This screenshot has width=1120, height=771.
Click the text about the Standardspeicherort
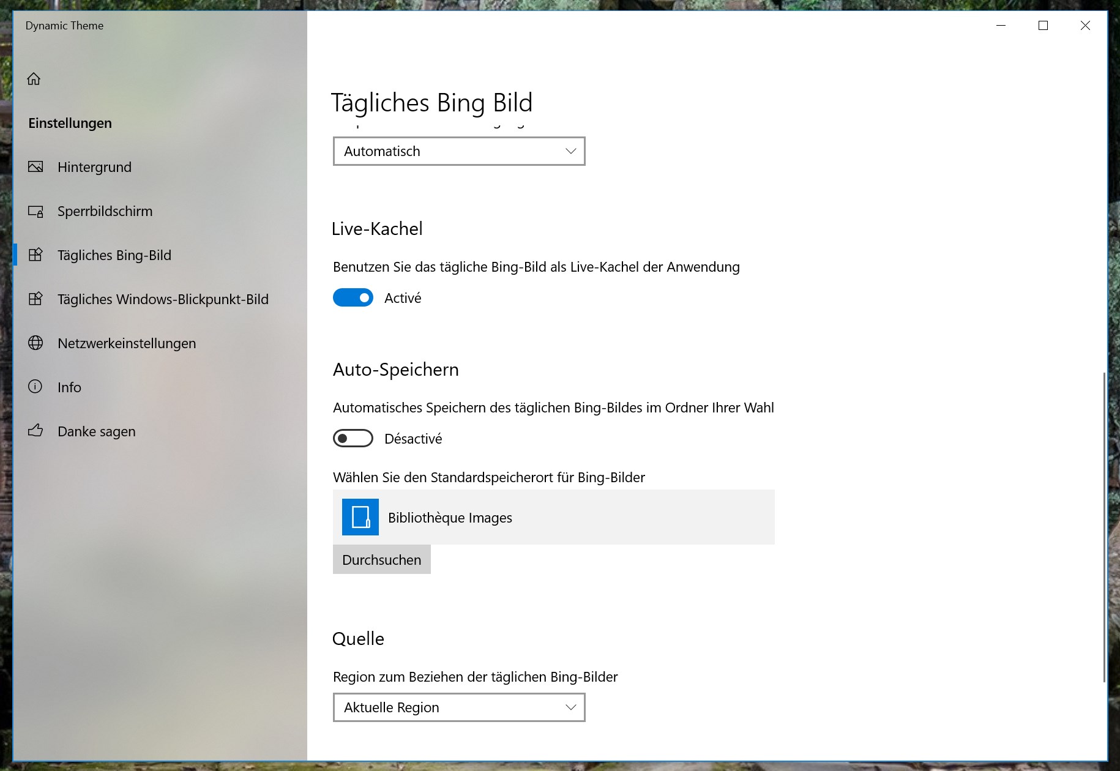[489, 477]
